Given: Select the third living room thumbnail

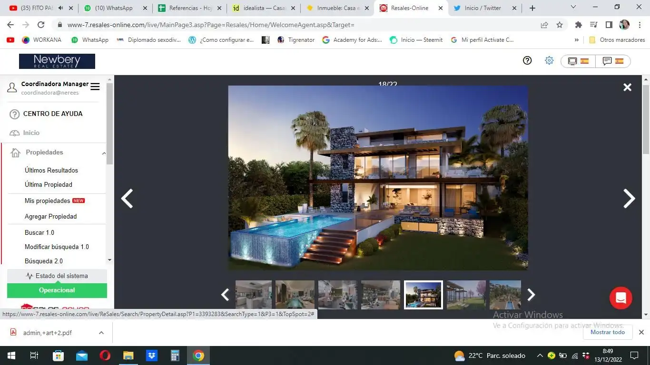Looking at the screenshot, I should click(338, 295).
